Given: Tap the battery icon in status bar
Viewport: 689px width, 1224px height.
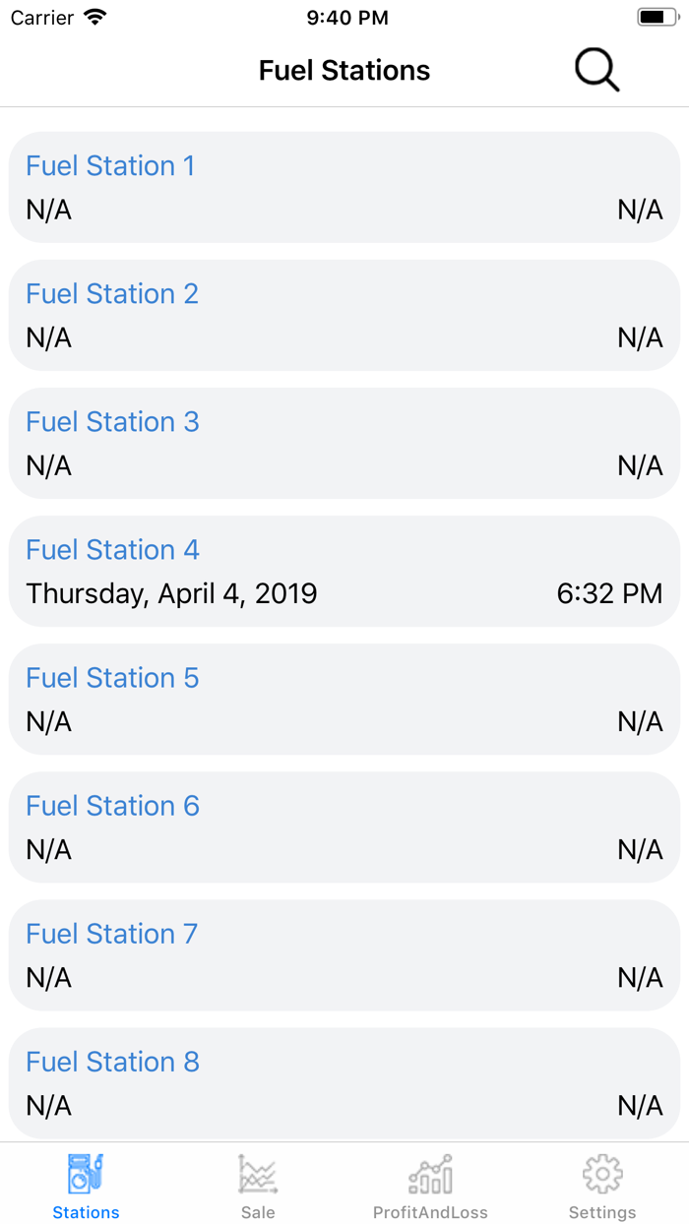Looking at the screenshot, I should tap(658, 18).
